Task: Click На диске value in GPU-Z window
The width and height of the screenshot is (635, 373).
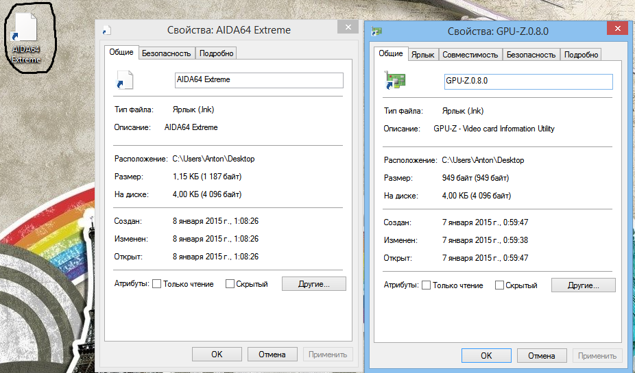Action: tap(476, 196)
